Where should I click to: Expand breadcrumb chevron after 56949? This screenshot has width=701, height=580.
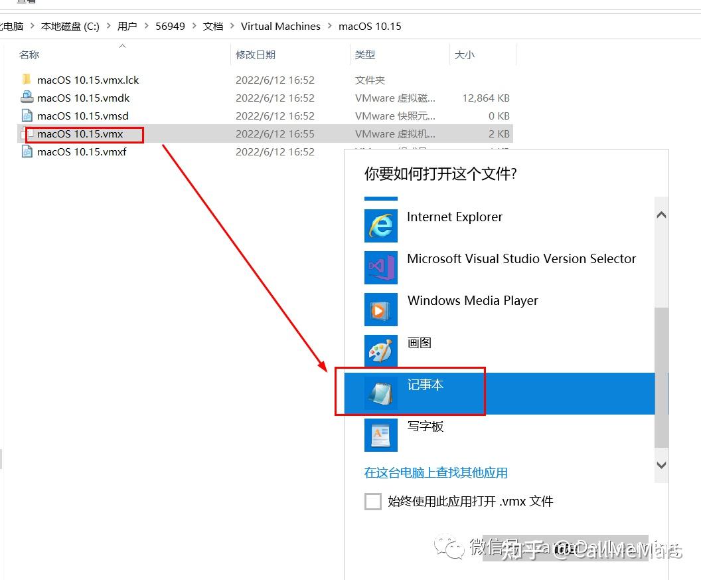(194, 26)
